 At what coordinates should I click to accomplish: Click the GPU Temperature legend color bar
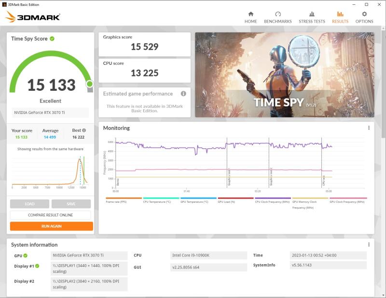click(198, 198)
